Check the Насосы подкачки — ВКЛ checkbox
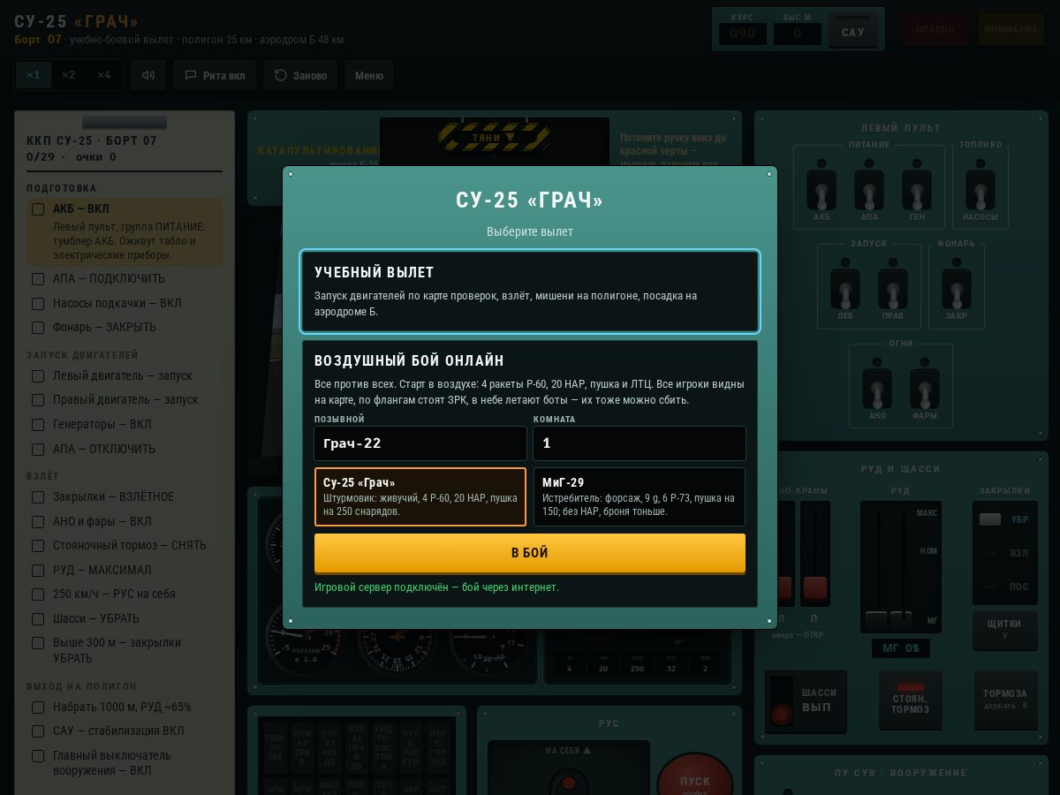This screenshot has height=795, width=1060. (x=38, y=304)
